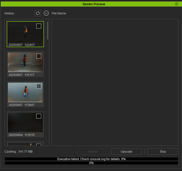This screenshot has height=171, width=182.
Task: Tick checkbox on render 20250907 122457
Action: point(39,26)
